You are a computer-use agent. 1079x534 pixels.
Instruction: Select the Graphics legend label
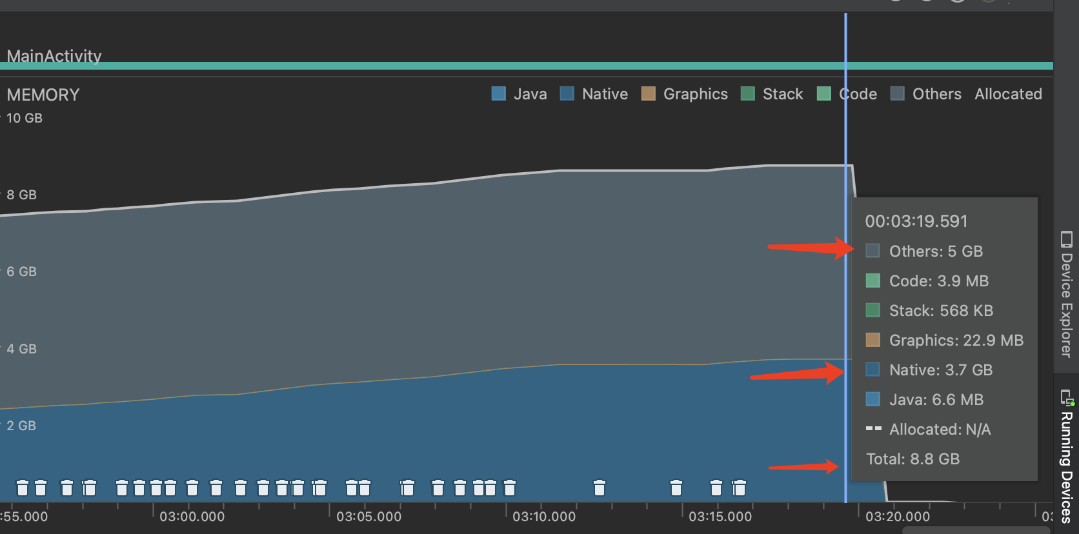(x=696, y=94)
